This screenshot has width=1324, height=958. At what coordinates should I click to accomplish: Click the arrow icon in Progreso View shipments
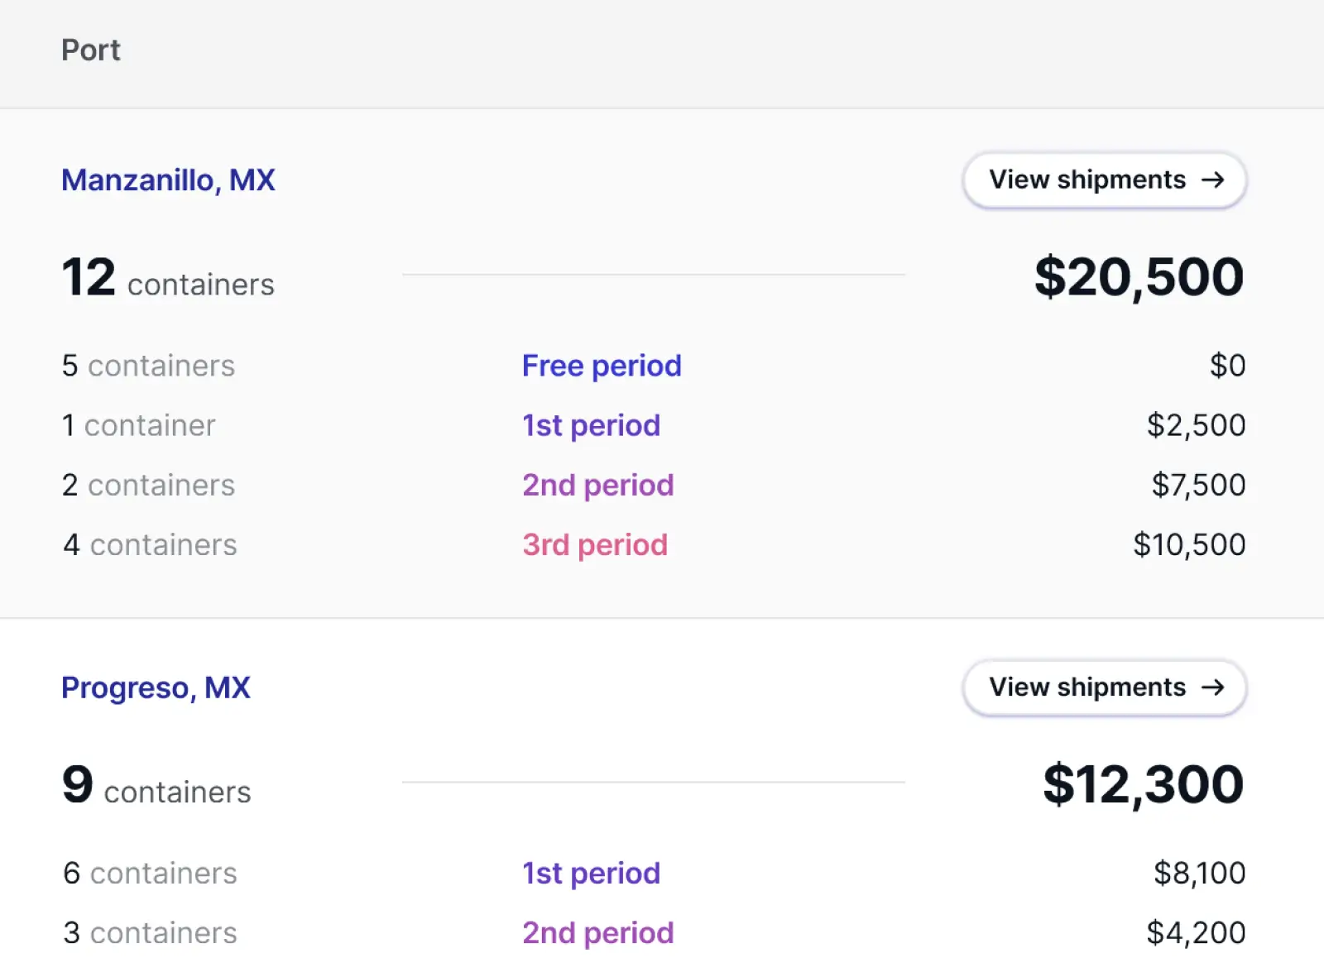(1213, 687)
